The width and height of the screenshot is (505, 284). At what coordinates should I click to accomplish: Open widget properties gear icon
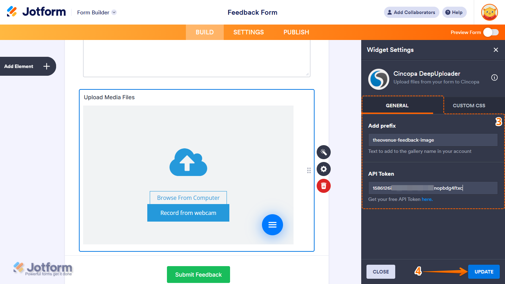tap(323, 169)
